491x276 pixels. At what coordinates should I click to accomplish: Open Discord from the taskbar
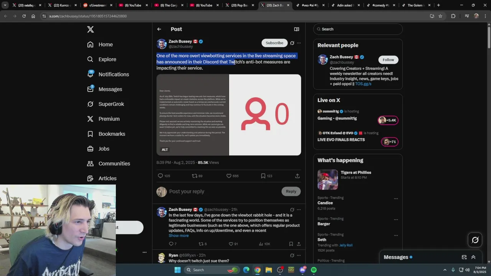coord(303,270)
